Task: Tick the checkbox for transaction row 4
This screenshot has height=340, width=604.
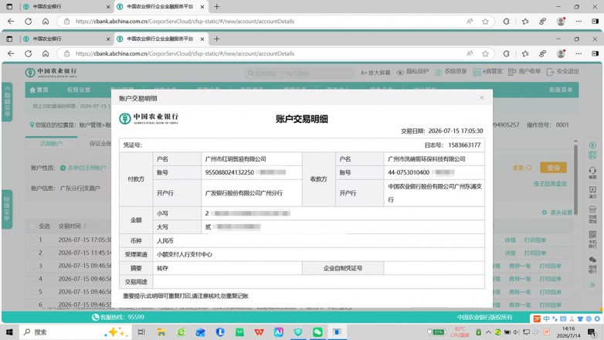Action: (32, 279)
